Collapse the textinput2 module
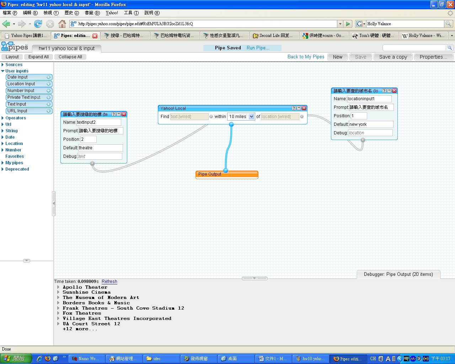This screenshot has height=364, width=455. coord(119,114)
